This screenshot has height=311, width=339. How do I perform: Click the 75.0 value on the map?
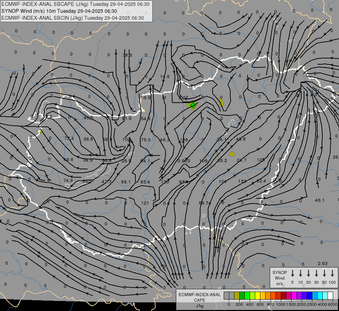(145, 140)
